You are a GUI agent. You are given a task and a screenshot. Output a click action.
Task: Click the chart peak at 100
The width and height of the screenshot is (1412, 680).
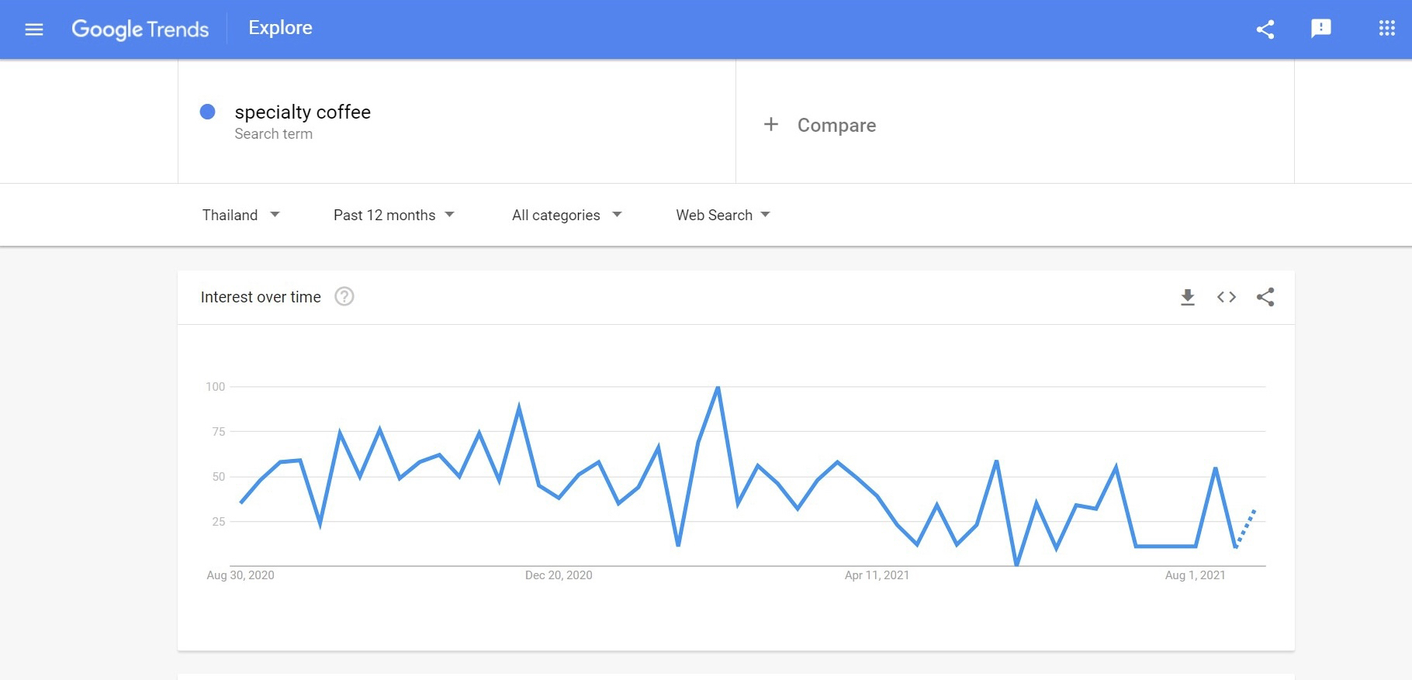tap(718, 387)
